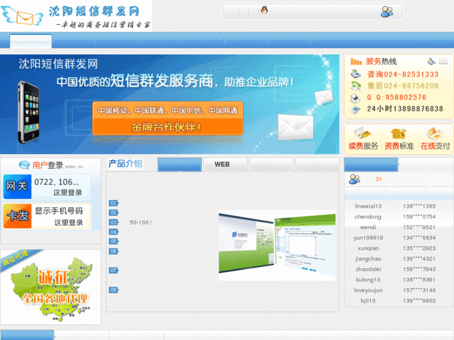The image size is (454, 340).
Task: Select product item marker 05
Action: coord(114,241)
